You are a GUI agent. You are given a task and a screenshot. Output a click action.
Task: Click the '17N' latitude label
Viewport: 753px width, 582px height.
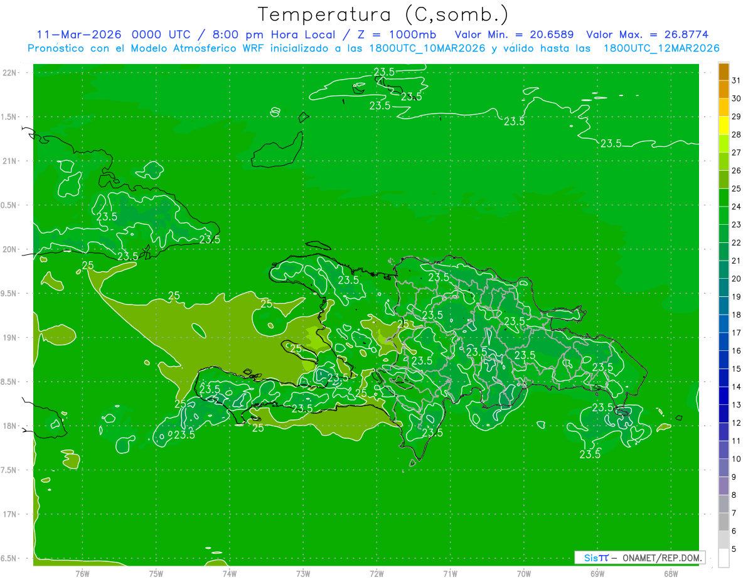click(9, 515)
